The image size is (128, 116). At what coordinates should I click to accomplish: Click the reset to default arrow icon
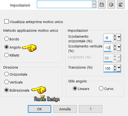121,5
